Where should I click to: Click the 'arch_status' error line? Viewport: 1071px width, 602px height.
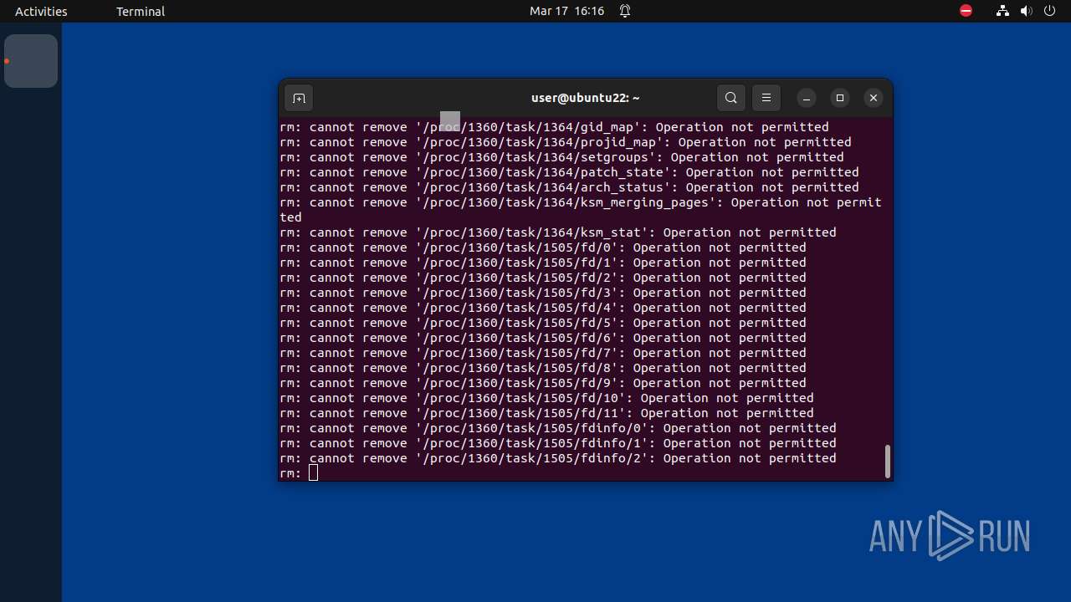(569, 187)
